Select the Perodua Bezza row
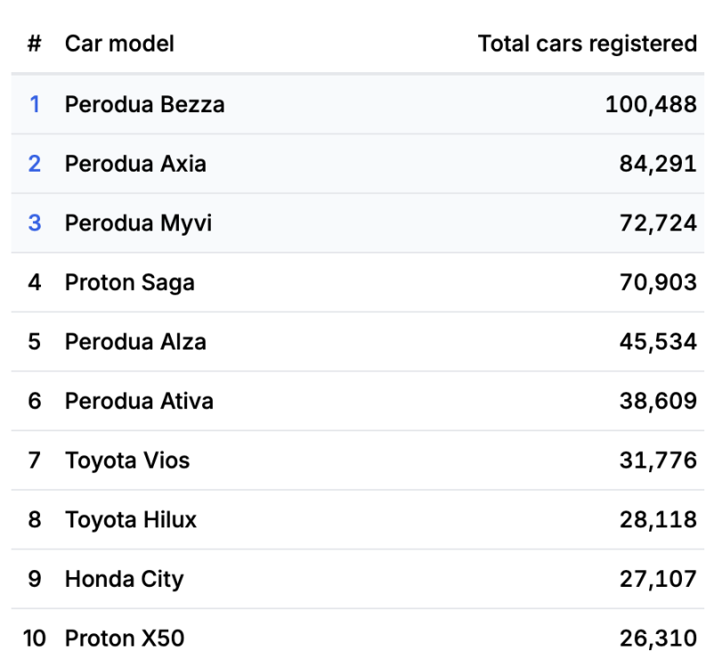 pyautogui.click(x=144, y=104)
